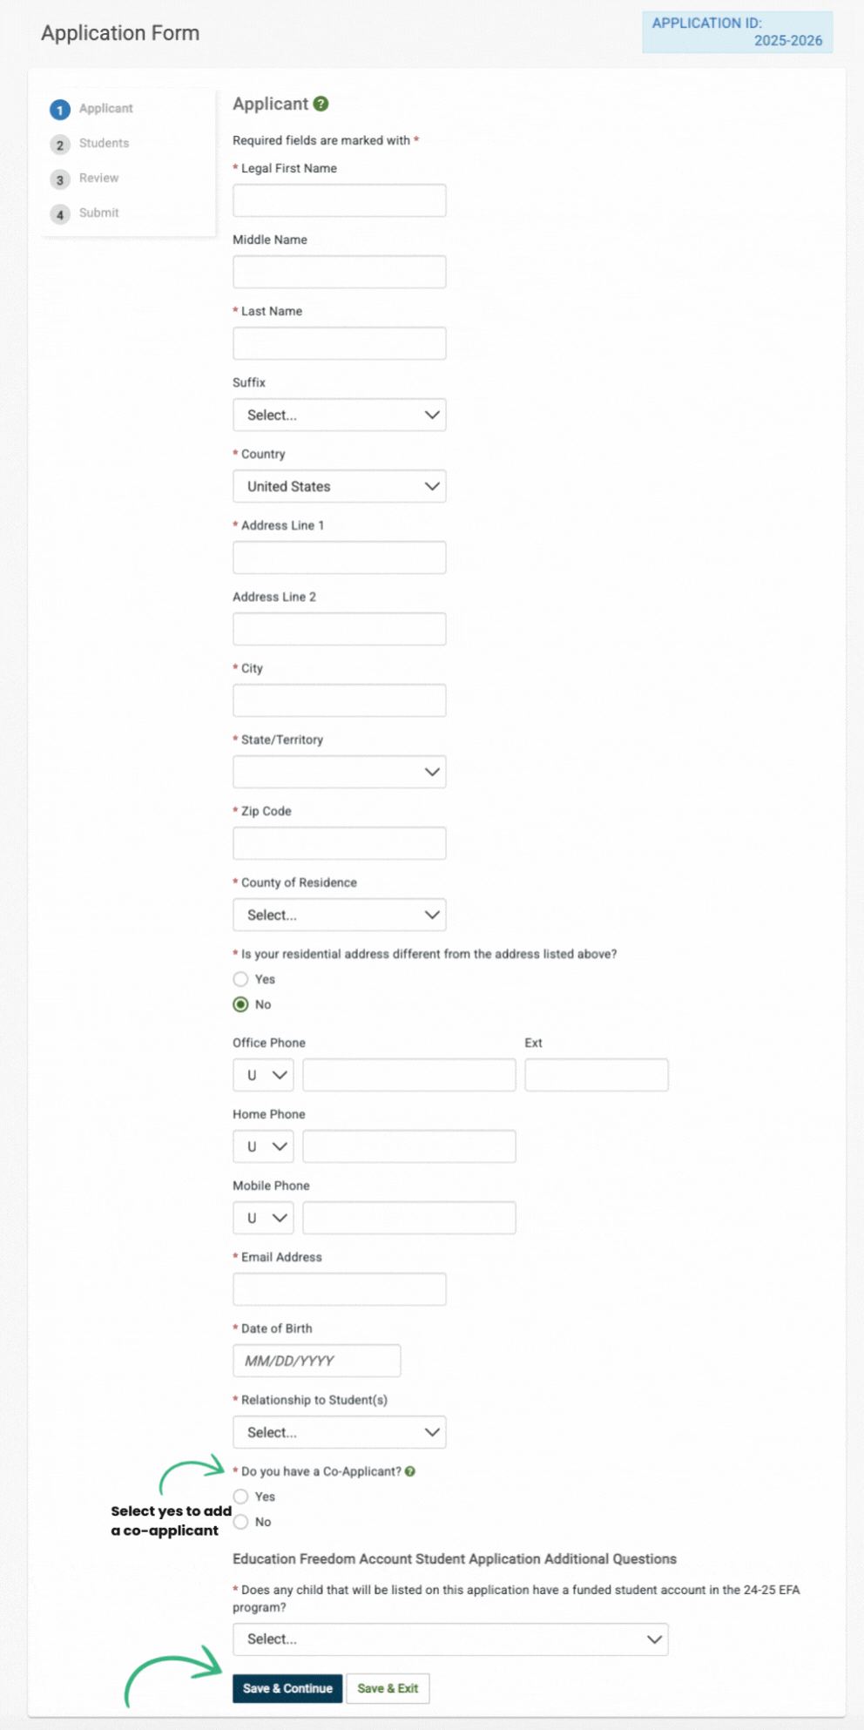Select No for having a co-applicant
This screenshot has width=864, height=1730.
tap(240, 1522)
